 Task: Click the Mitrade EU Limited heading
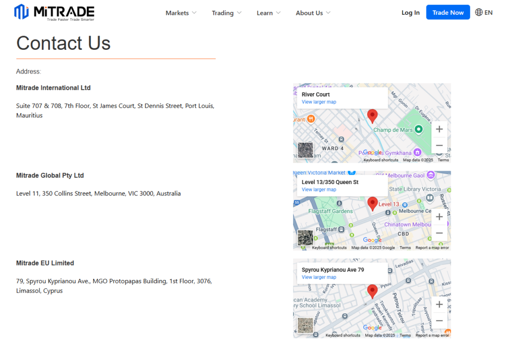coord(45,263)
